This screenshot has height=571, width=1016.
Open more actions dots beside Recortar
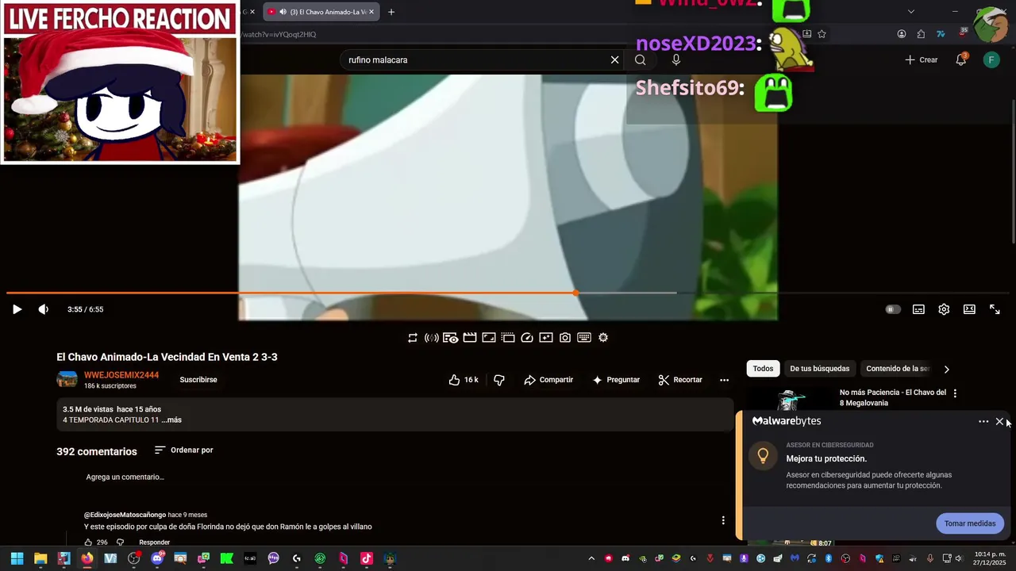click(x=724, y=380)
